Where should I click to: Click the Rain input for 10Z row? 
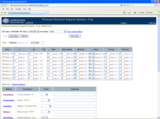pyautogui.click(x=50, y=61)
